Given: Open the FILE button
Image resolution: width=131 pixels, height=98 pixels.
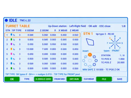Looking at the screenshot, I should click(x=104, y=79).
